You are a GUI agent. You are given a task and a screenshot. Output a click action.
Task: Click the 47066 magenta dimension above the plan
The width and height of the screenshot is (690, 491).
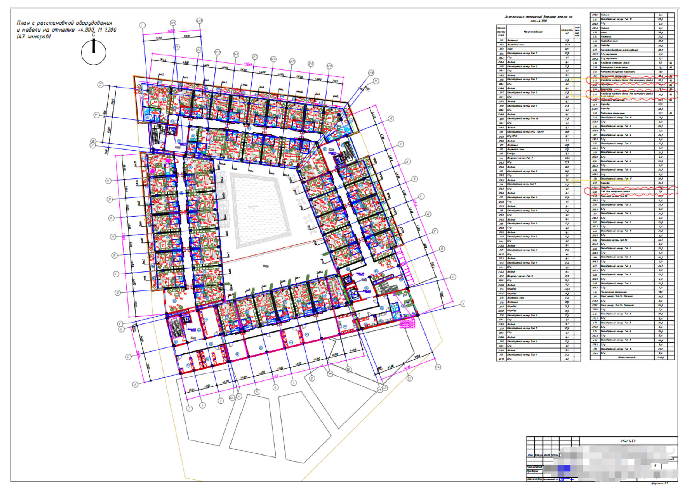[248, 64]
